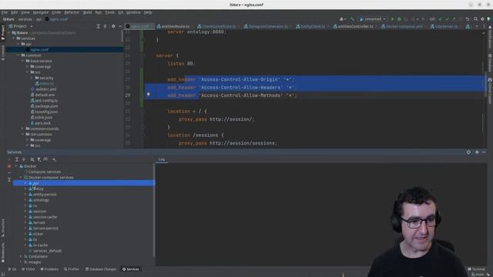This screenshot has height=277, width=493.
Task: Click 'proxy_pass http://session/;' line in editor
Action: coord(216,119)
